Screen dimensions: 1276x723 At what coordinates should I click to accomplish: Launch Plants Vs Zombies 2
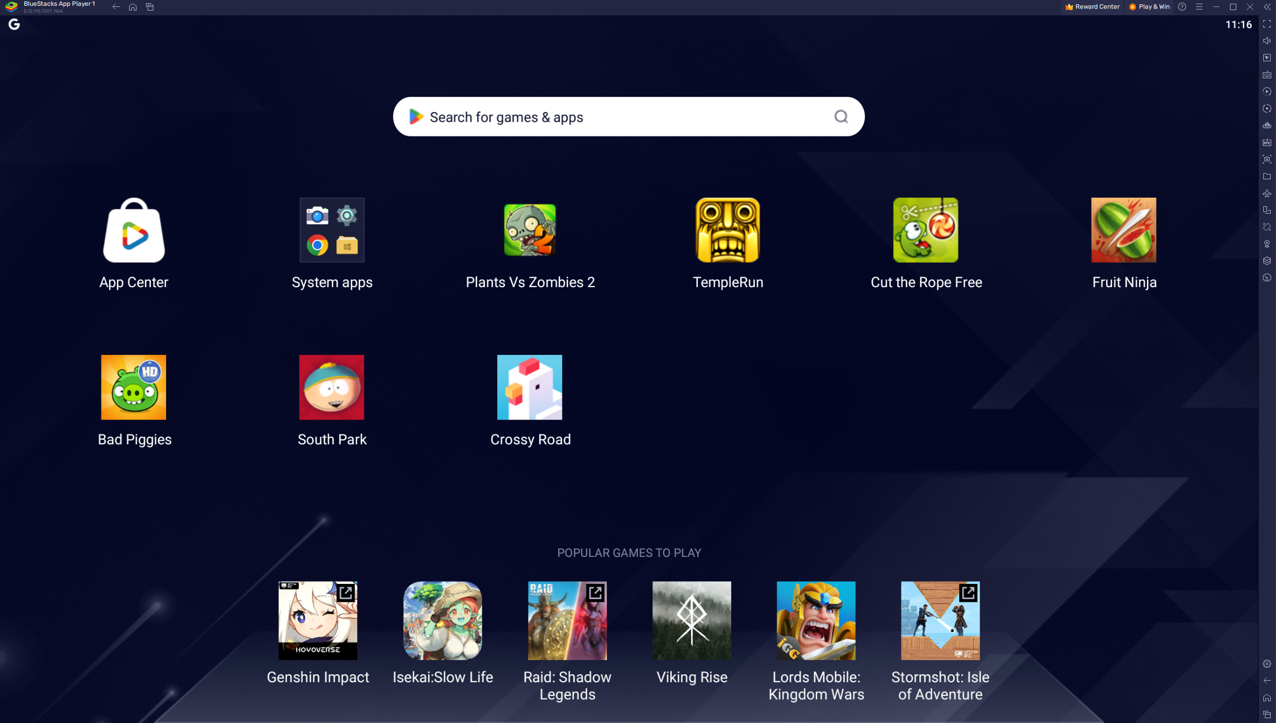(x=530, y=230)
